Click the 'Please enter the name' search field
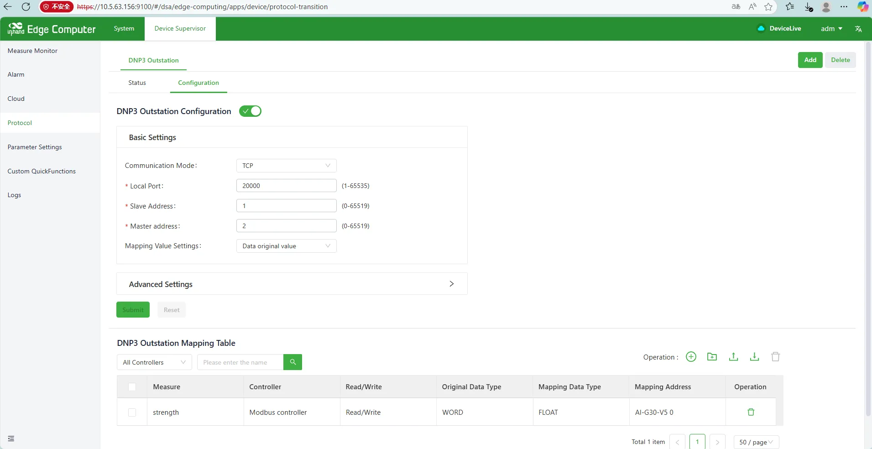This screenshot has height=449, width=872. pos(240,362)
